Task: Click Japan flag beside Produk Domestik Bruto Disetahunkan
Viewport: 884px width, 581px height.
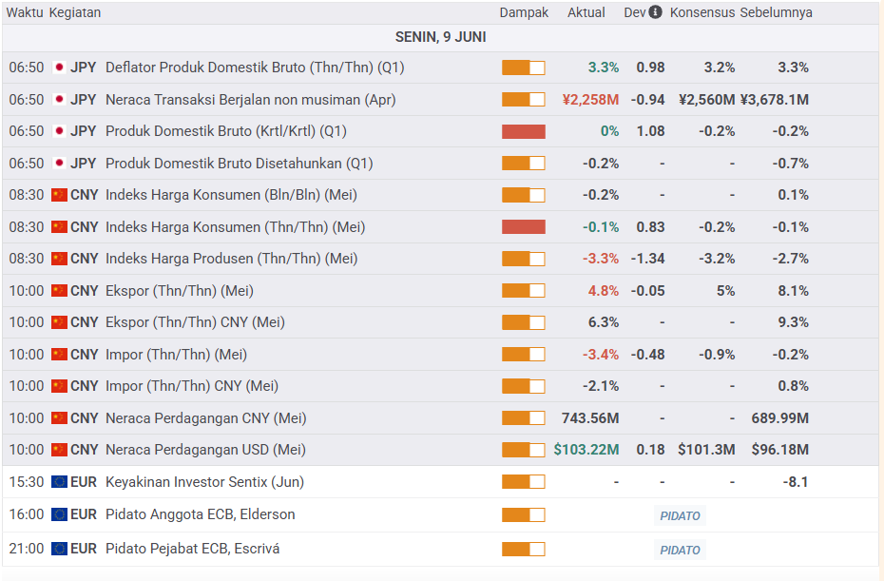Action: 59,164
